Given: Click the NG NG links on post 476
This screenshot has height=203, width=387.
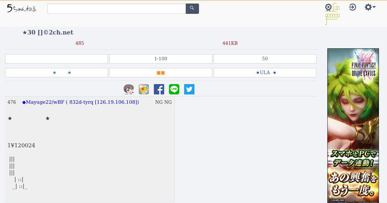Looking at the screenshot, I should point(164,102).
